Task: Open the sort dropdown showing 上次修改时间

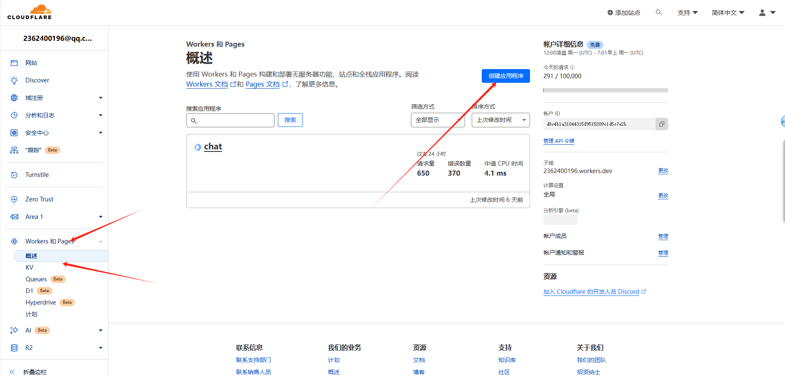Action: 500,120
